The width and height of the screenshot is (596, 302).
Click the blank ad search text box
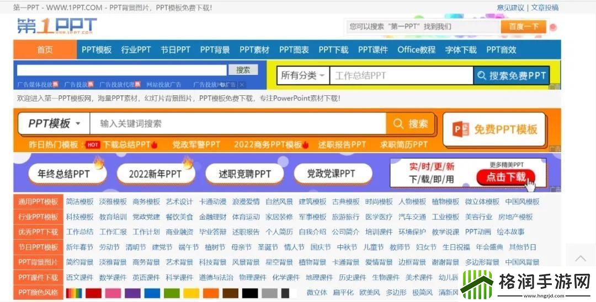click(121, 70)
